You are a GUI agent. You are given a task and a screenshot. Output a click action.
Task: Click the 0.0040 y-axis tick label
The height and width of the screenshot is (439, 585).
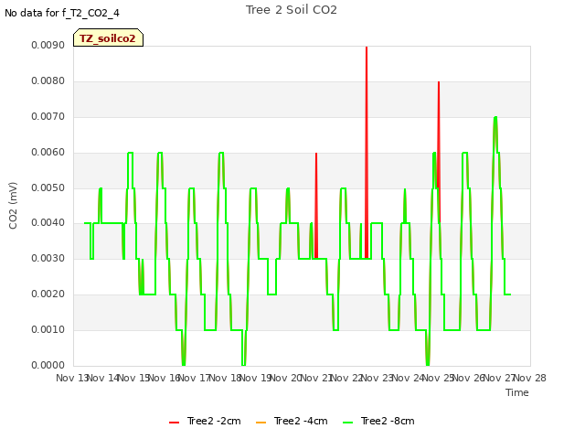[x=48, y=223]
